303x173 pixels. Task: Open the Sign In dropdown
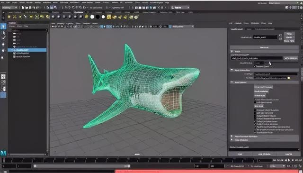(180, 8)
